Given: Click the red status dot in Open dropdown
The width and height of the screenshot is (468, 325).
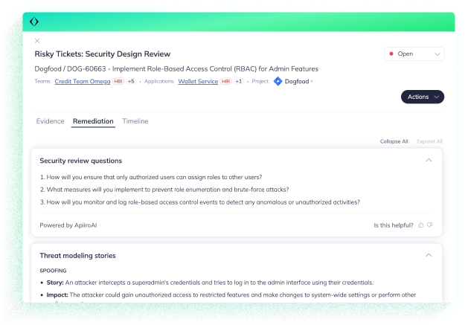Looking at the screenshot, I should (x=391, y=54).
